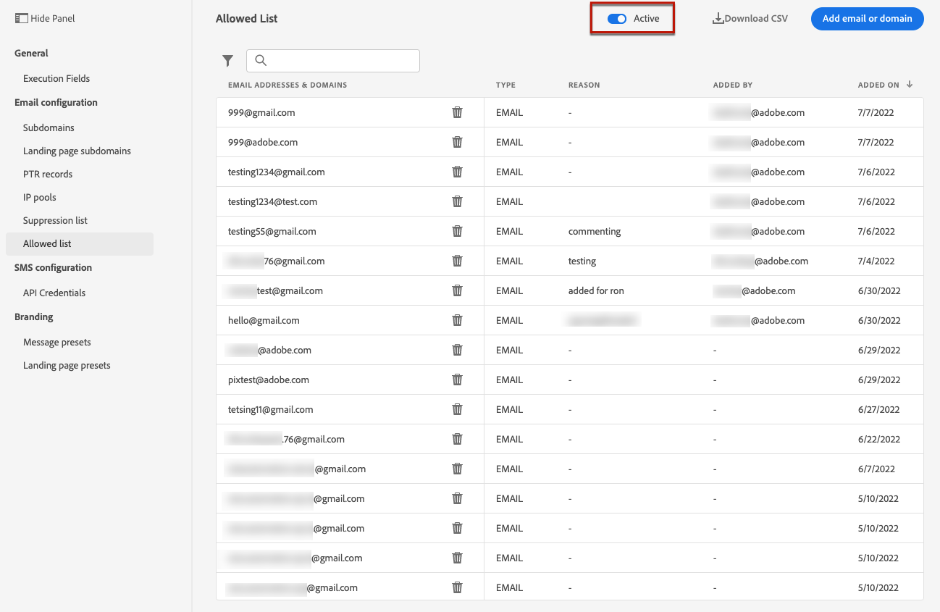This screenshot has width=940, height=612.
Task: Toggle the Active switch off
Action: click(617, 19)
